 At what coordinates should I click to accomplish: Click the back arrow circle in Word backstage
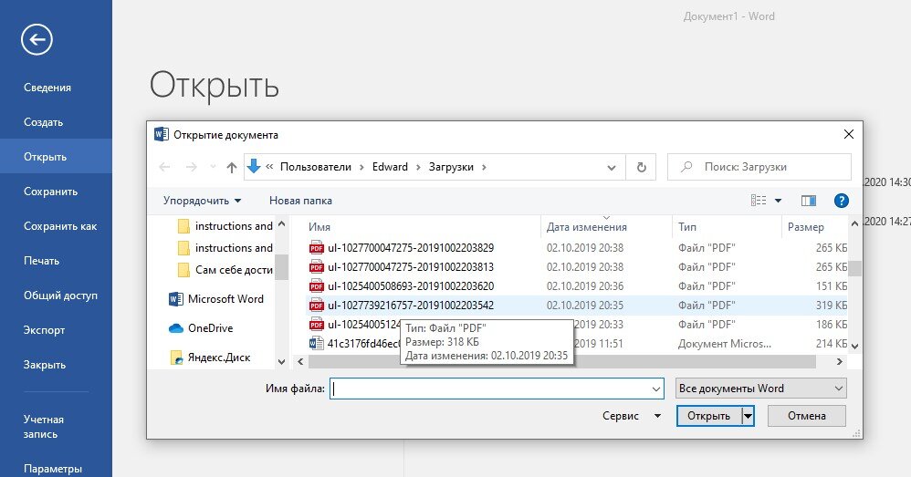click(x=37, y=39)
